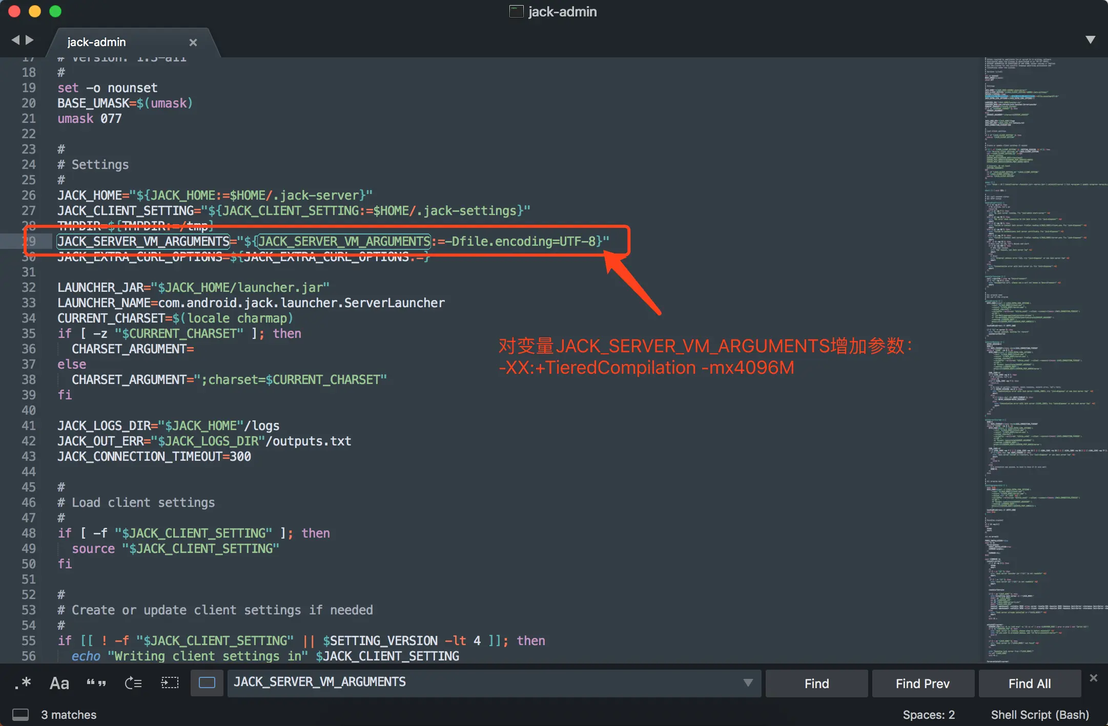Toggle case sensitive search option
1108x726 pixels.
(59, 683)
